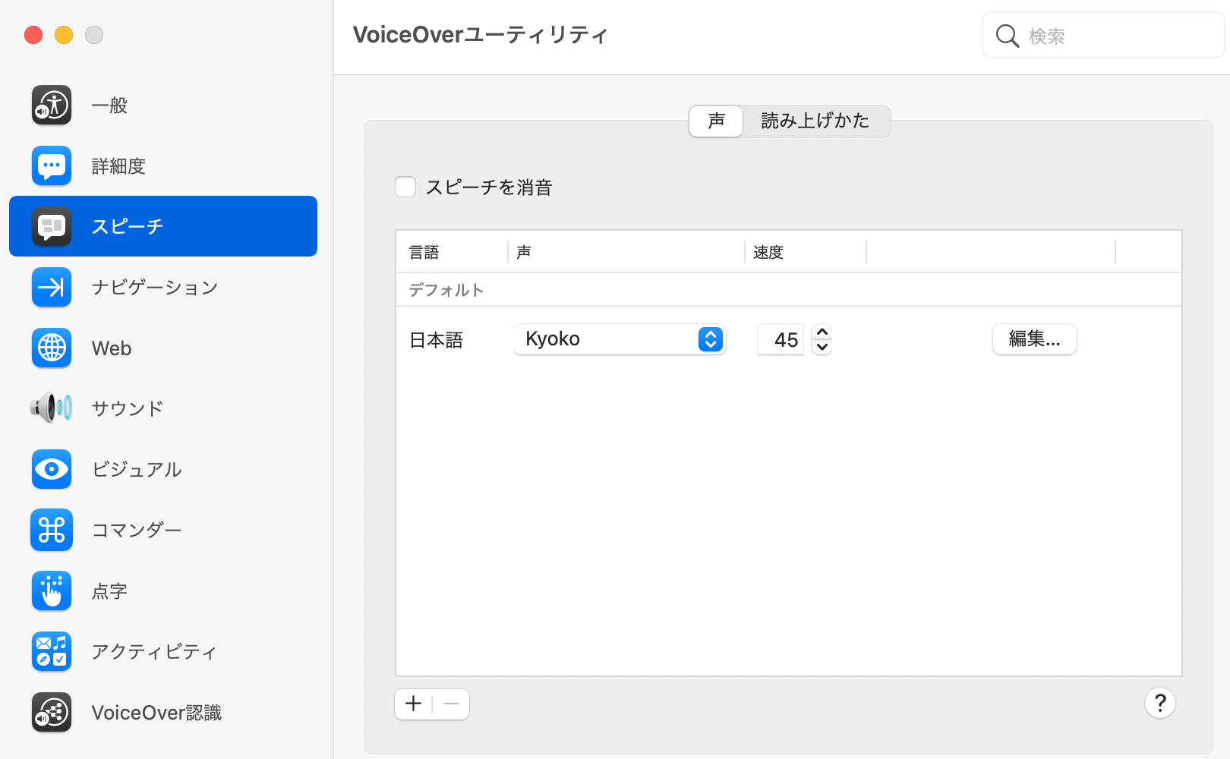1230x759 pixels.
Task: Select the VoiceOver認識 sidebar label
Action: click(x=156, y=713)
